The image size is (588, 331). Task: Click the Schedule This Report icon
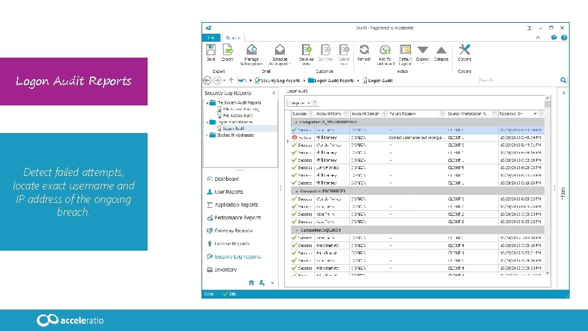click(280, 50)
